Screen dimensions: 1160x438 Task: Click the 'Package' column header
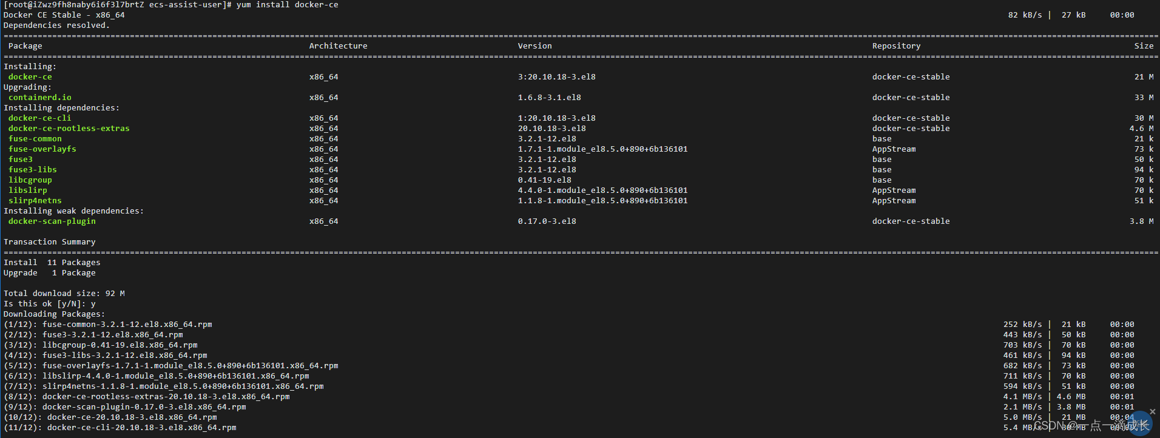tap(25, 46)
